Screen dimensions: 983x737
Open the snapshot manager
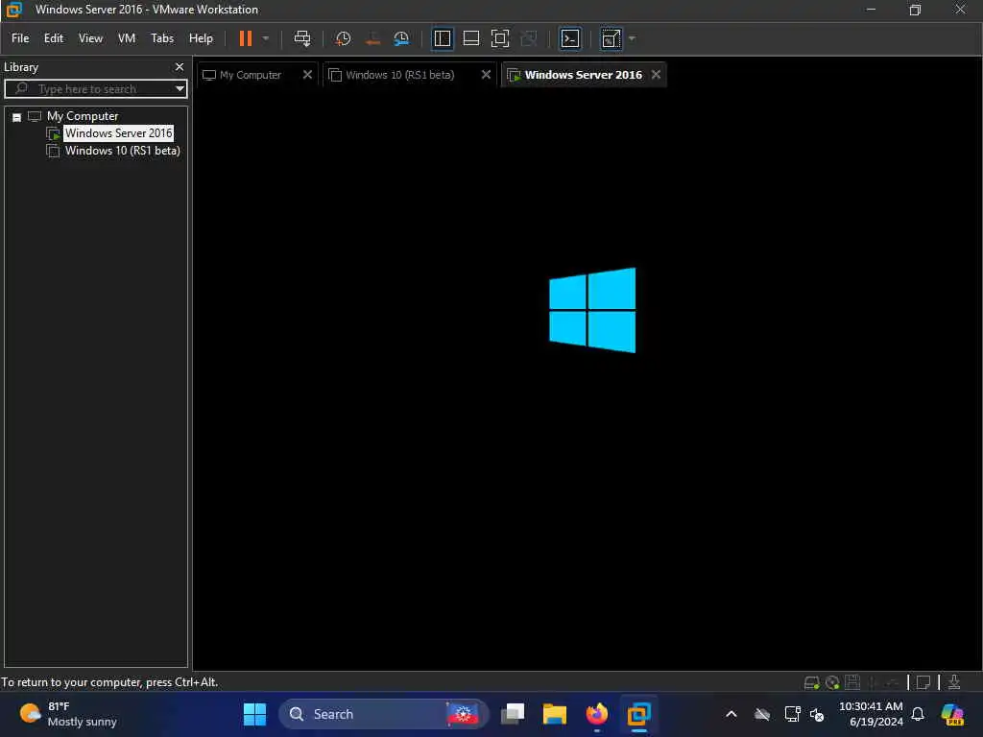(x=401, y=38)
